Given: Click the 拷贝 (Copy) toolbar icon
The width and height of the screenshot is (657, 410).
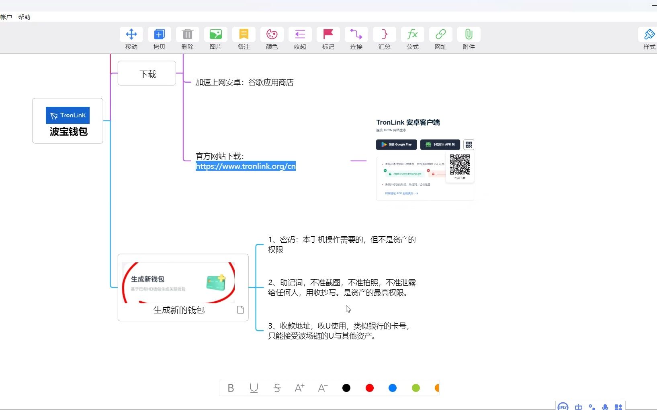Looking at the screenshot, I should [160, 35].
